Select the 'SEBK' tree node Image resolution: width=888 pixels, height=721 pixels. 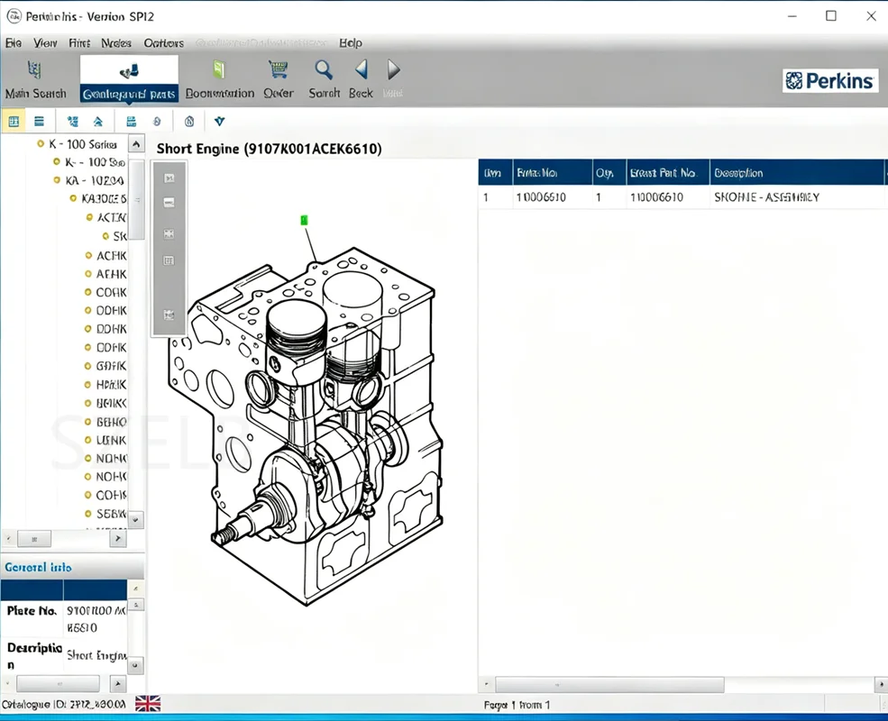tap(112, 514)
